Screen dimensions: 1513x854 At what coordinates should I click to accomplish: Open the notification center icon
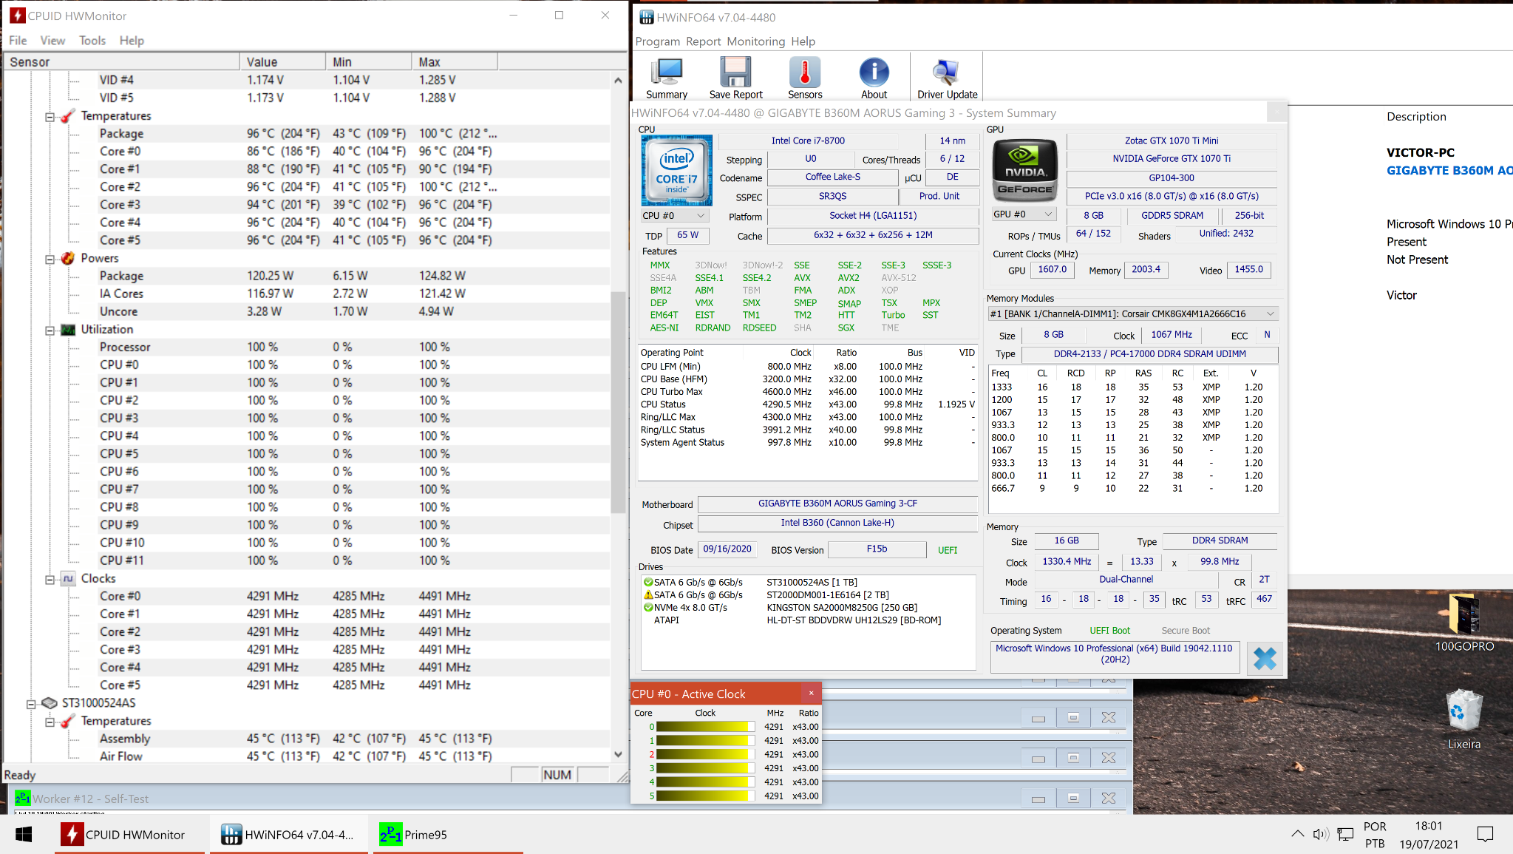1486,834
